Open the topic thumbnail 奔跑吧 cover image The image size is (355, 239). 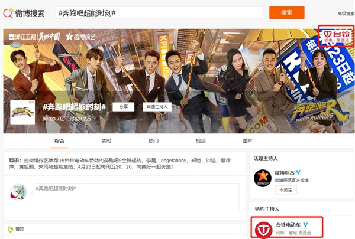(x=22, y=112)
